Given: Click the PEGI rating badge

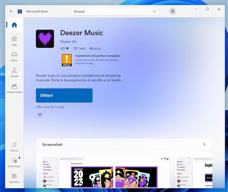Looking at the screenshot, I should [67, 60].
